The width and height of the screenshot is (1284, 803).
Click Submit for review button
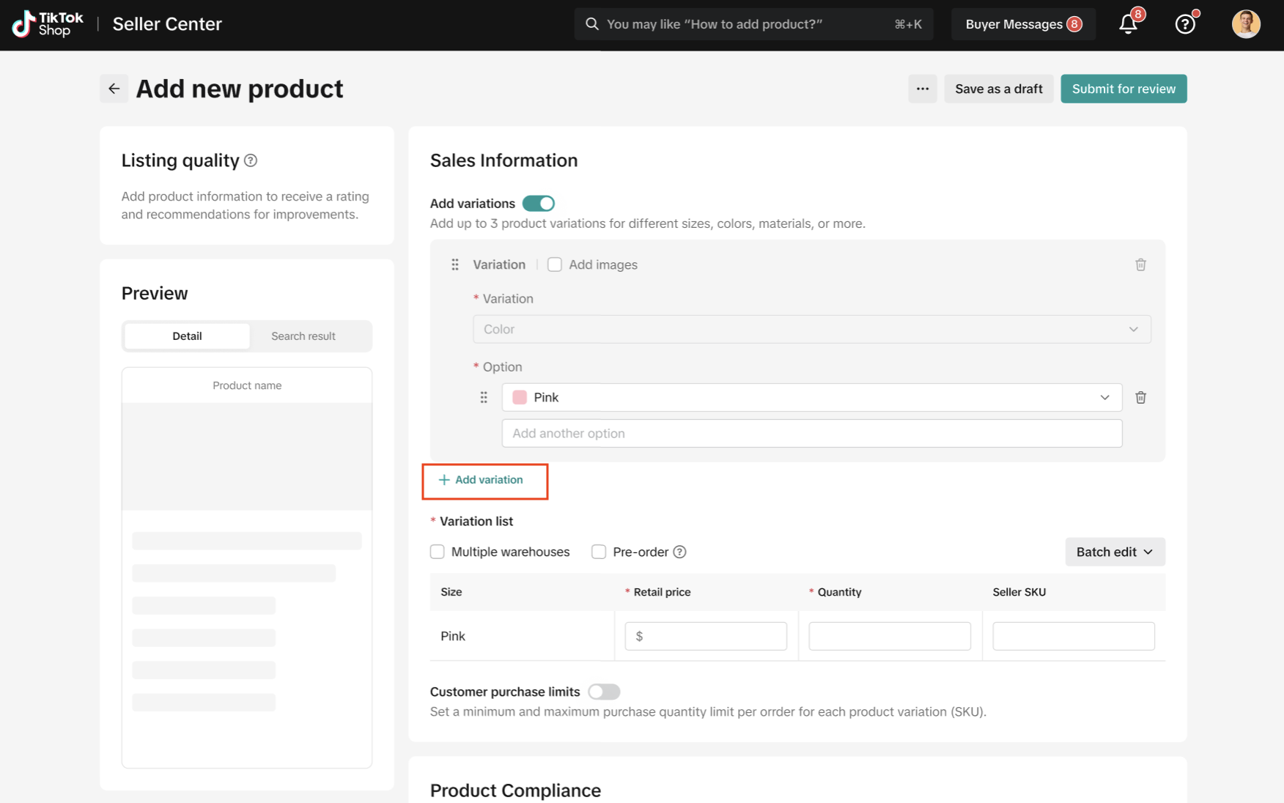pos(1123,89)
